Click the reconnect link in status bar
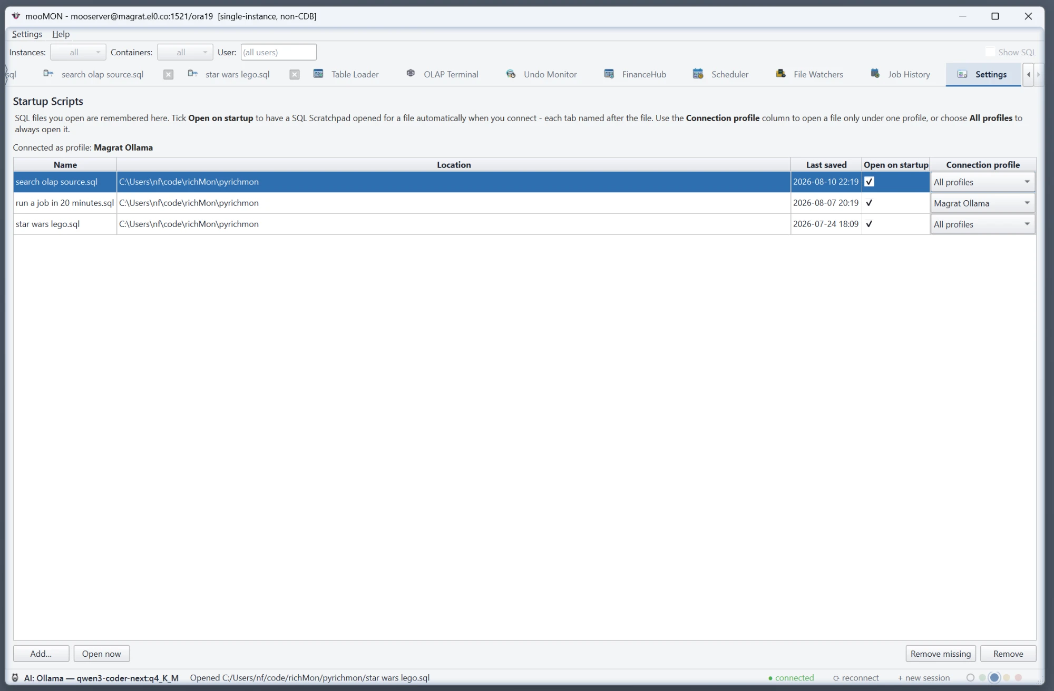 click(856, 678)
